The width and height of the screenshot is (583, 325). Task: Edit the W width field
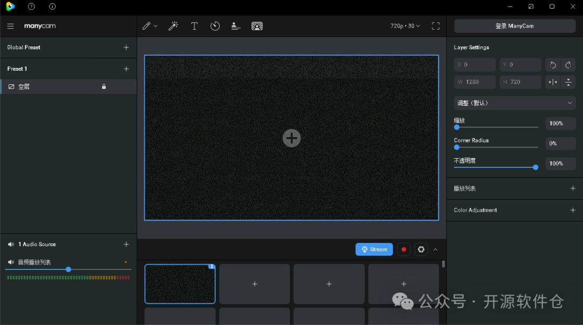[x=475, y=82]
